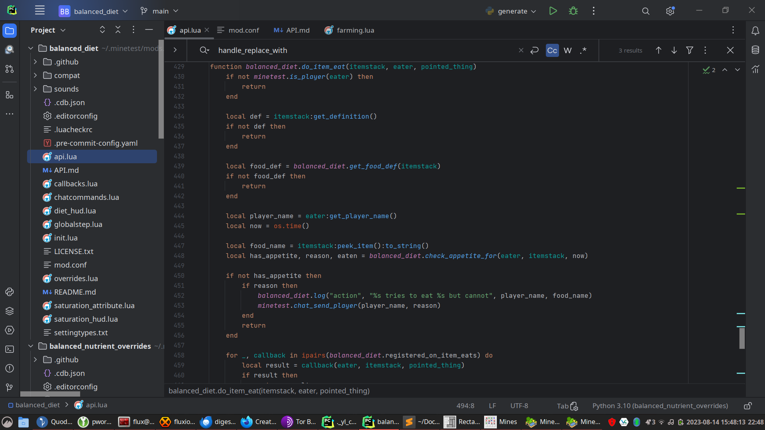Viewport: 765px width, 430px height.
Task: Switch to the farming.lua tab
Action: point(349,30)
